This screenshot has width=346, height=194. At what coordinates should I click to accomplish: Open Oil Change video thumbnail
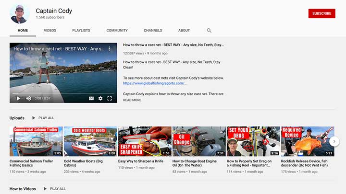[199, 141]
